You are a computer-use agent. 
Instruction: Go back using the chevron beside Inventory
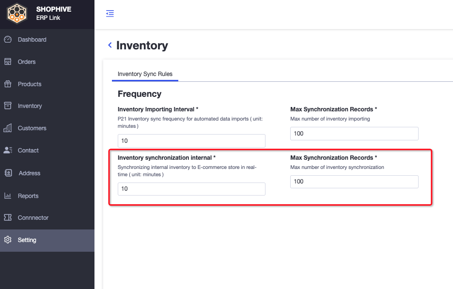(110, 45)
